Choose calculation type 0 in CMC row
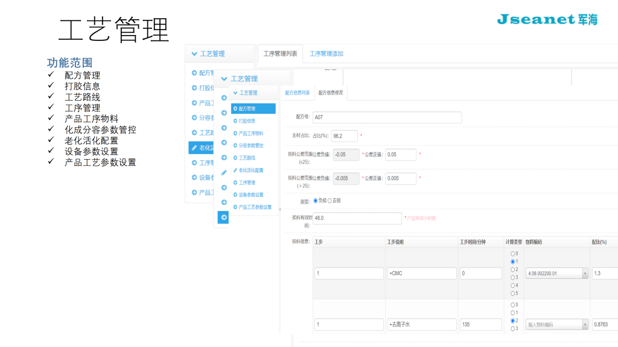 [513, 254]
